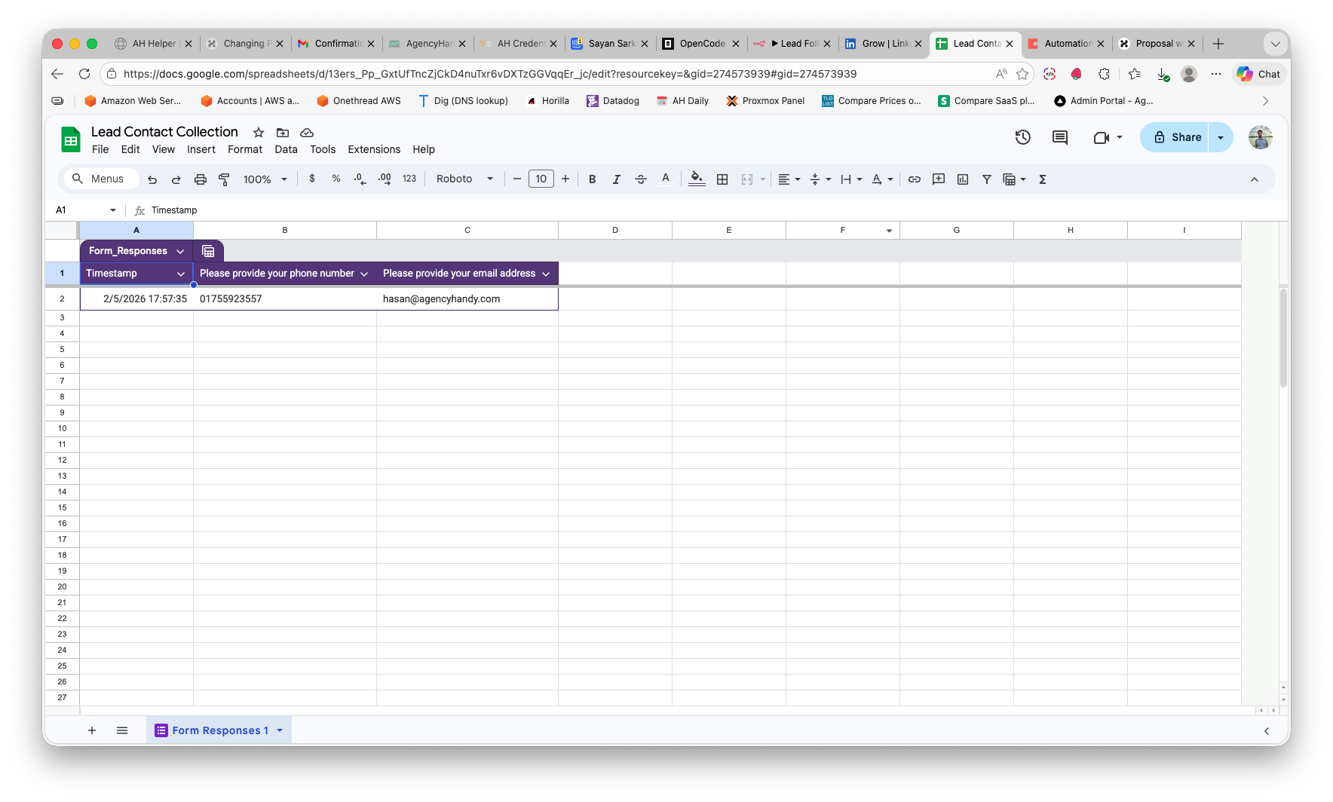Open the Format menu

pyautogui.click(x=245, y=149)
